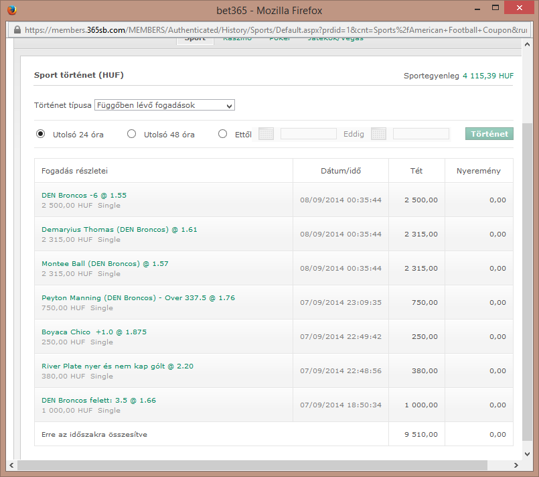Image resolution: width=539 pixels, height=477 pixels.
Task: Click the Sportegyenleg balance 4 115,39 HUF
Action: [488, 76]
